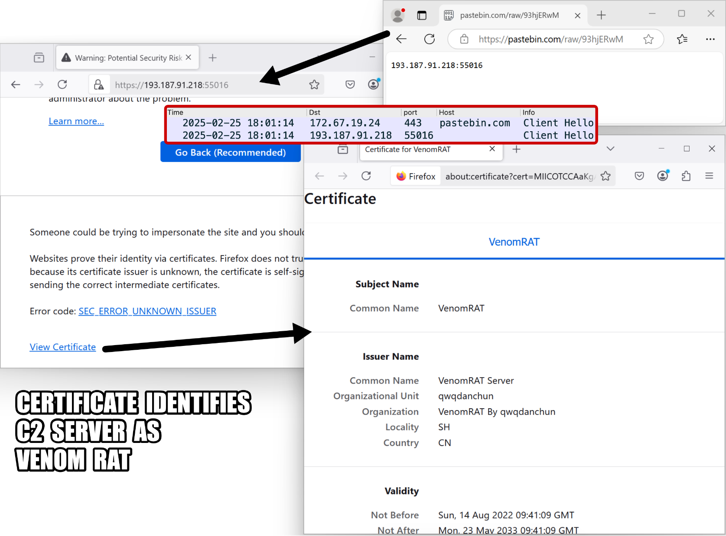This screenshot has height=536, width=726.
Task: Go back in certificate Firefox window
Action: pyautogui.click(x=319, y=176)
